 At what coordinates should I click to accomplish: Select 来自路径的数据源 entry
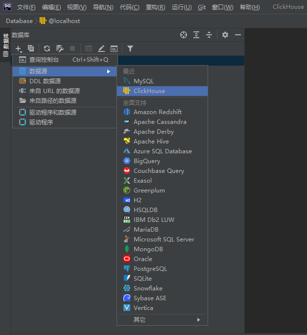click(x=65, y=101)
